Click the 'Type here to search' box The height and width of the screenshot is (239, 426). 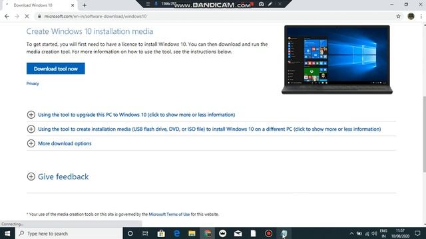(69, 233)
